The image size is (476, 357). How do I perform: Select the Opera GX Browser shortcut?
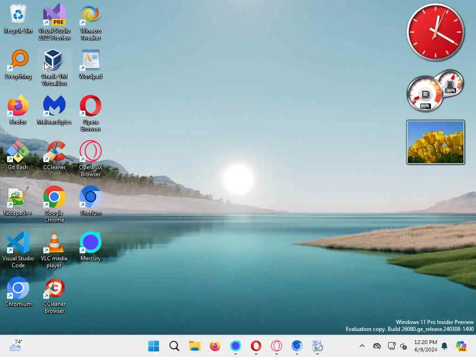(91, 159)
